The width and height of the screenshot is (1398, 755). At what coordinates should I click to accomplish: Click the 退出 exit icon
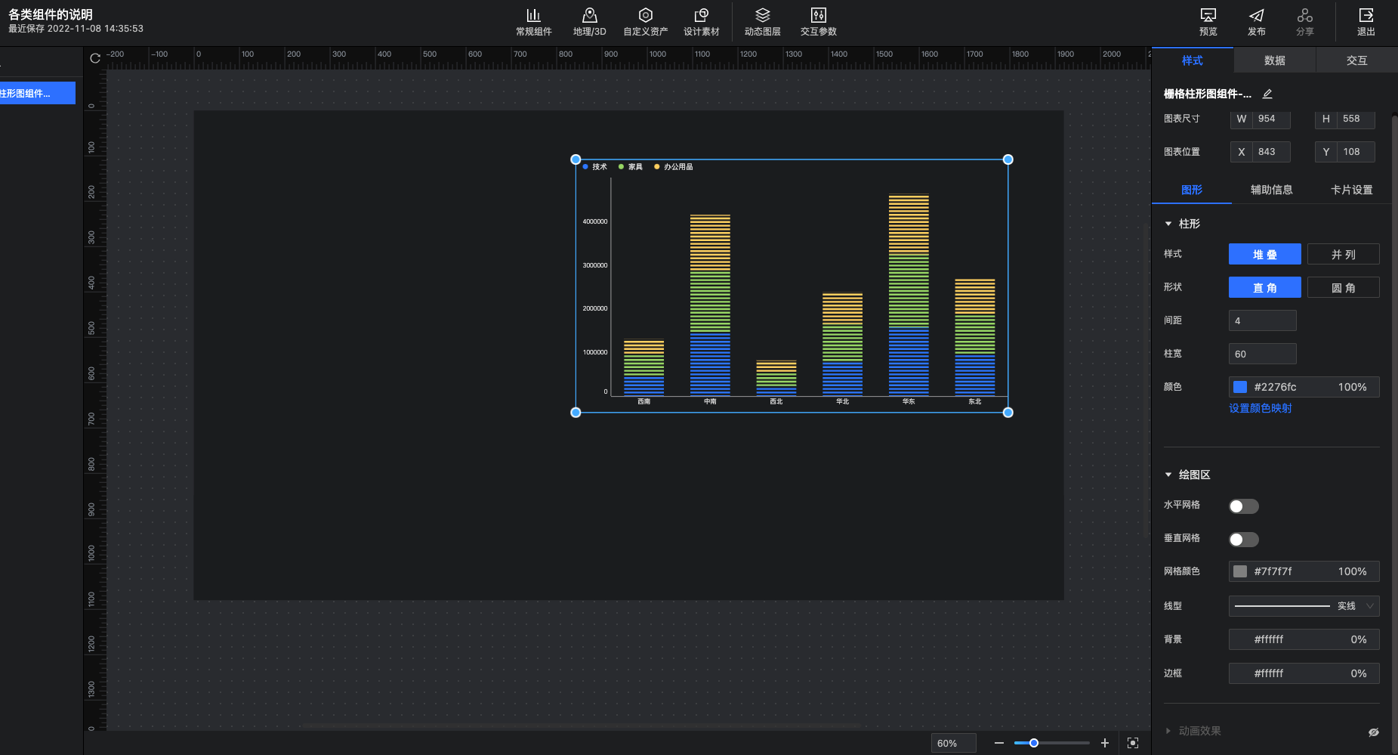[1366, 15]
